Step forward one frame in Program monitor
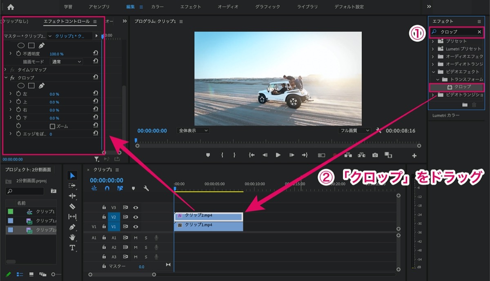Screen dimensions: 490x281 pyautogui.click(x=292, y=155)
